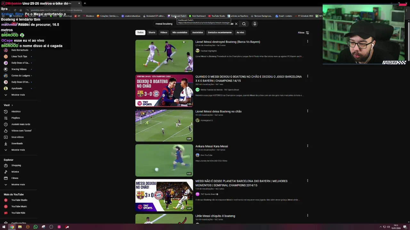Open options menu for Ankara Messi Kara Messi
The width and height of the screenshot is (410, 230).
tap(307, 146)
